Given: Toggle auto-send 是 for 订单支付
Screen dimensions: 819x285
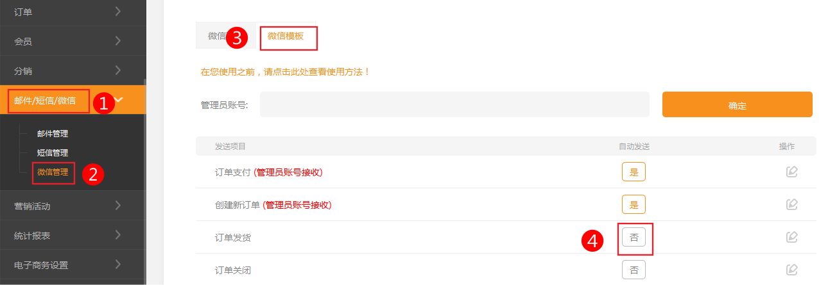Looking at the screenshot, I should click(634, 172).
